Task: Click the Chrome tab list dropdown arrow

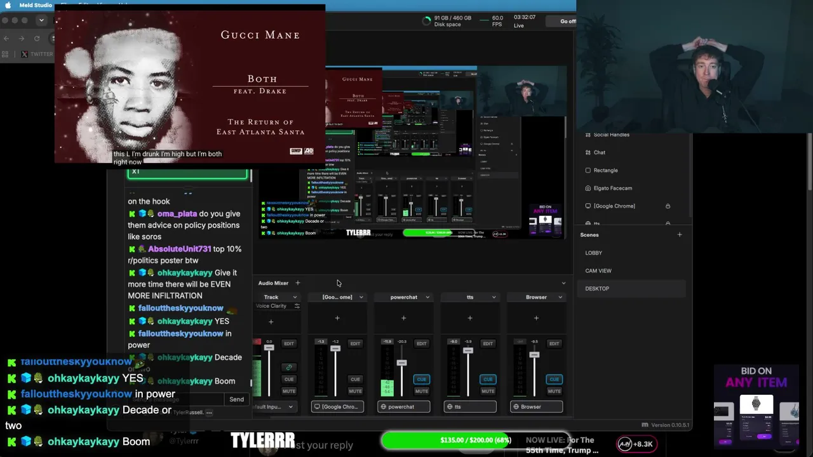Action: coord(41,20)
